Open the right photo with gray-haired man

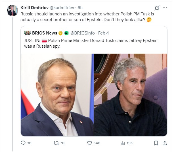pyautogui.click(x=131, y=95)
